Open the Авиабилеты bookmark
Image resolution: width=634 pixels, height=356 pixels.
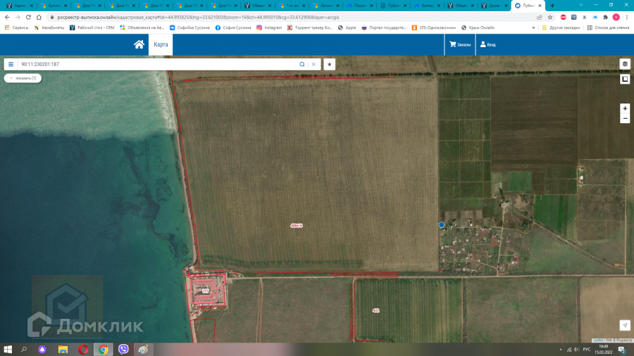(49, 28)
